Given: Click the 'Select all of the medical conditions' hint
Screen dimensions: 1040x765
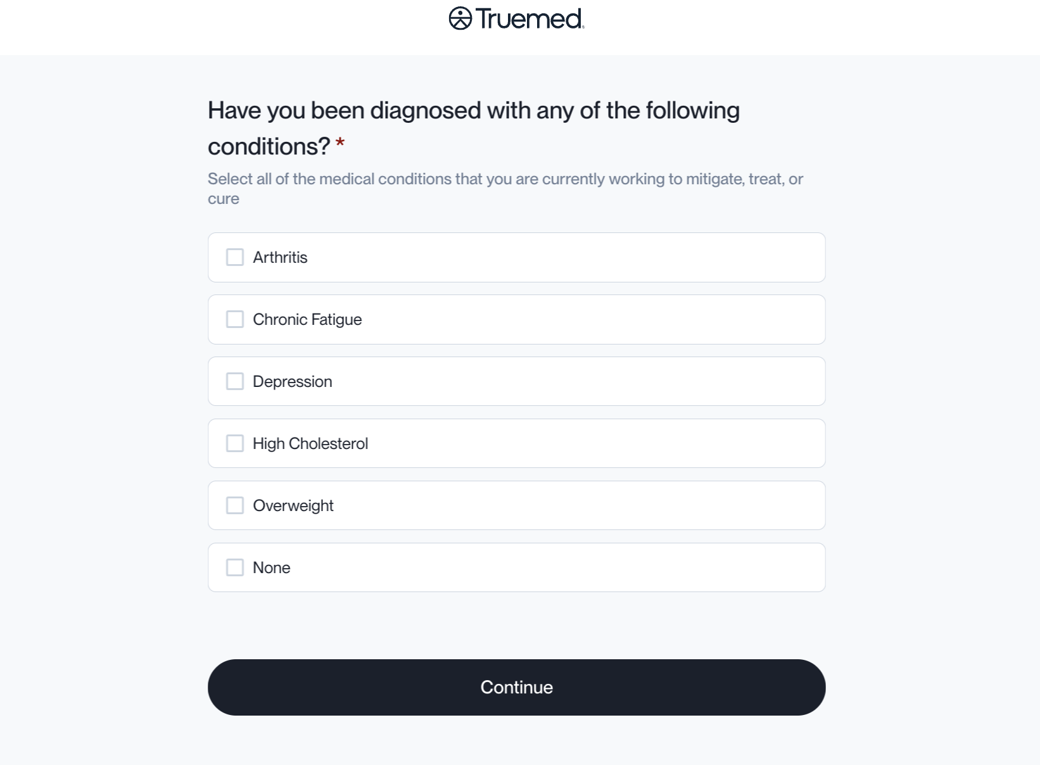Looking at the screenshot, I should (505, 179).
